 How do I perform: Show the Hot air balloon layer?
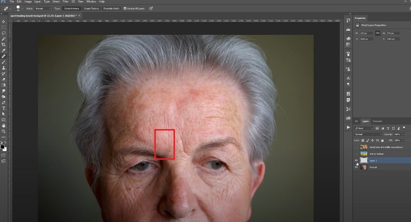coord(356,154)
